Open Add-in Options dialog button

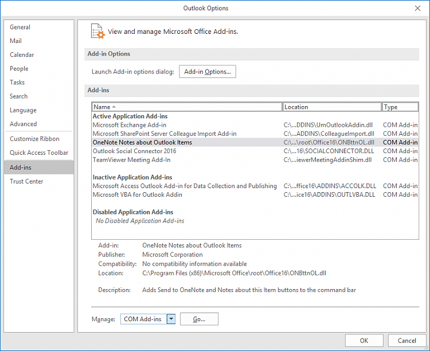[x=208, y=72]
